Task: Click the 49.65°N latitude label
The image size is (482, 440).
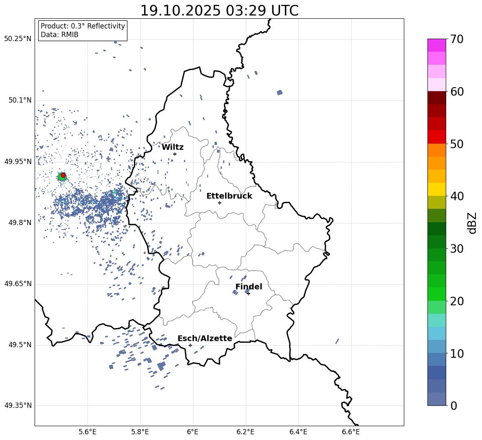Action: click(x=18, y=284)
